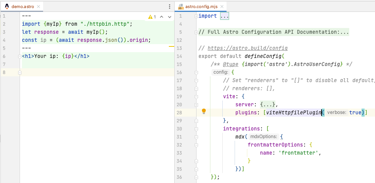
Task: Expand the folded import block on line 1
Action: click(196, 16)
